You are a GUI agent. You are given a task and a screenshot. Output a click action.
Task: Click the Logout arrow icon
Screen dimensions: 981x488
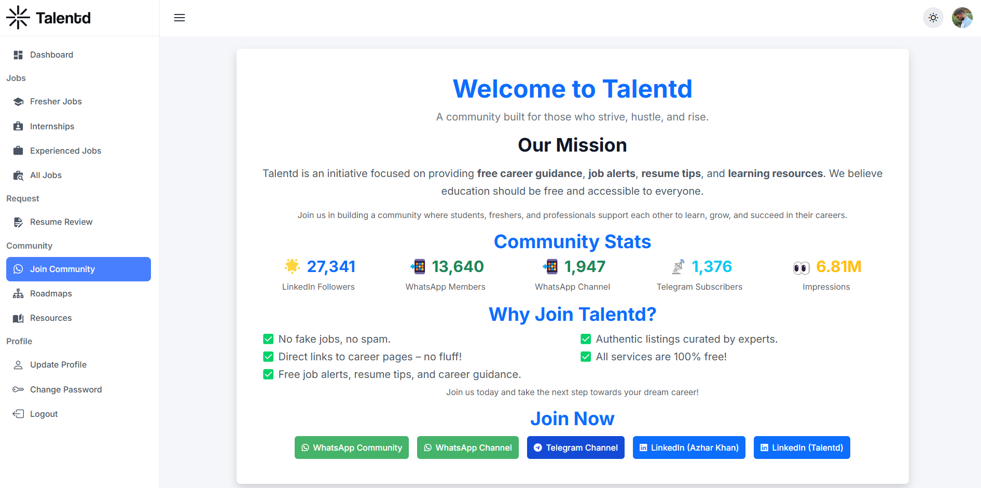(x=18, y=414)
